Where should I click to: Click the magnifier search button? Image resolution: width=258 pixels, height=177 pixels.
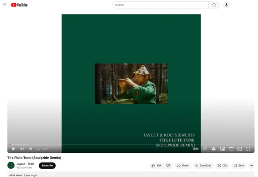tap(214, 5)
